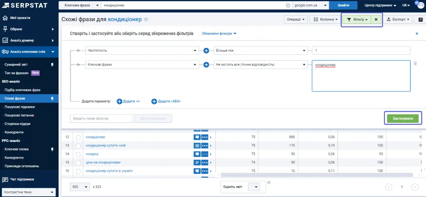The width and height of the screenshot is (426, 197).
Task: Open more options for кондиці row
Action: pos(204,154)
